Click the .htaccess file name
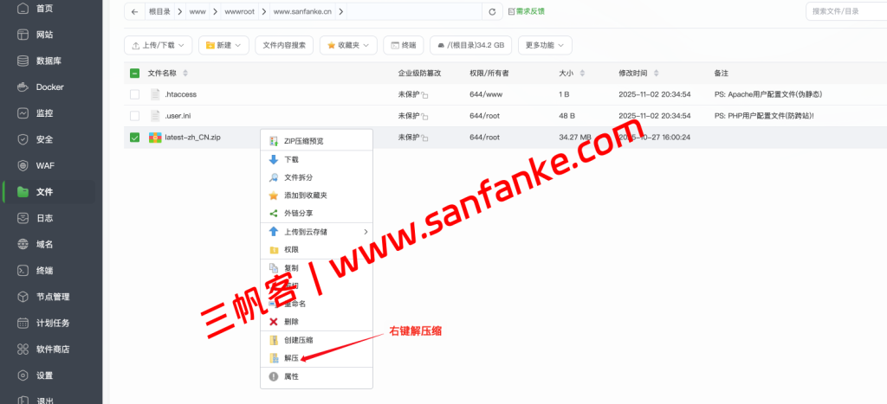Image resolution: width=887 pixels, height=404 pixels. tap(180, 94)
